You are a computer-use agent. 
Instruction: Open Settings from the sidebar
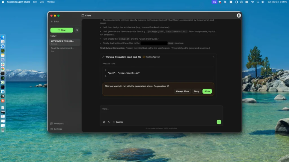point(56,129)
